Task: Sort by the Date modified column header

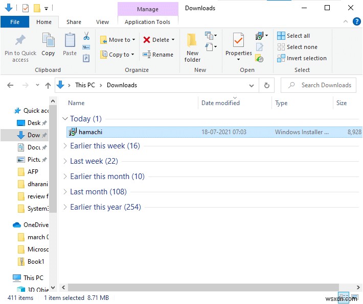Action: (221, 103)
